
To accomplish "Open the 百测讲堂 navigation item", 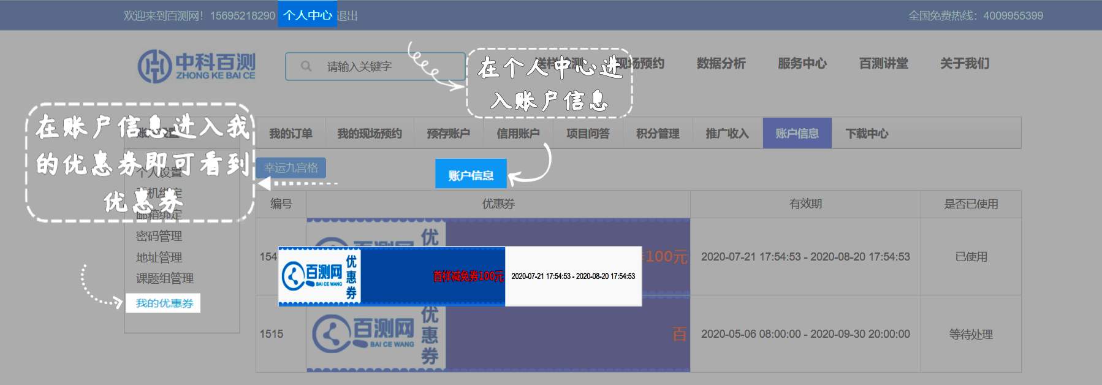I will (883, 63).
